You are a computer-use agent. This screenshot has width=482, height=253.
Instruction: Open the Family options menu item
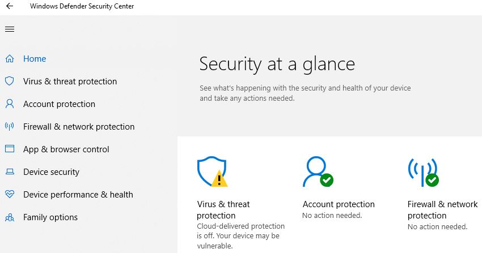(50, 217)
